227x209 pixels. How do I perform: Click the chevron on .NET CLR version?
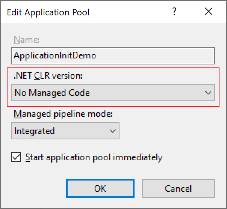click(208, 93)
